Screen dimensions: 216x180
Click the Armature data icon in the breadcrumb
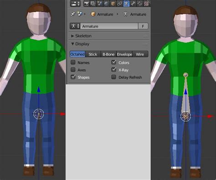125,14
